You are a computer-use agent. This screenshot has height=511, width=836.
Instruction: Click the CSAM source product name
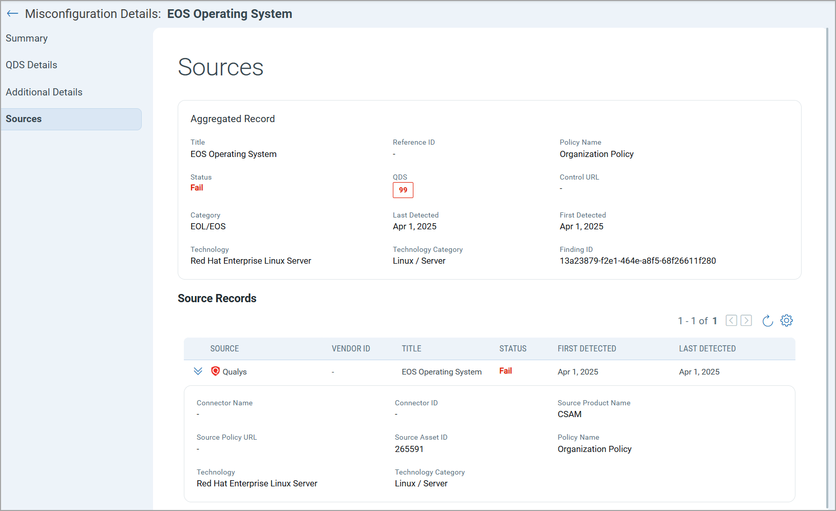569,414
